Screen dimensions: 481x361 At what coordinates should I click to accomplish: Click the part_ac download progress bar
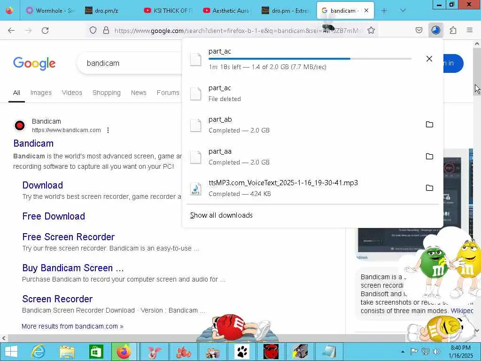(310, 59)
